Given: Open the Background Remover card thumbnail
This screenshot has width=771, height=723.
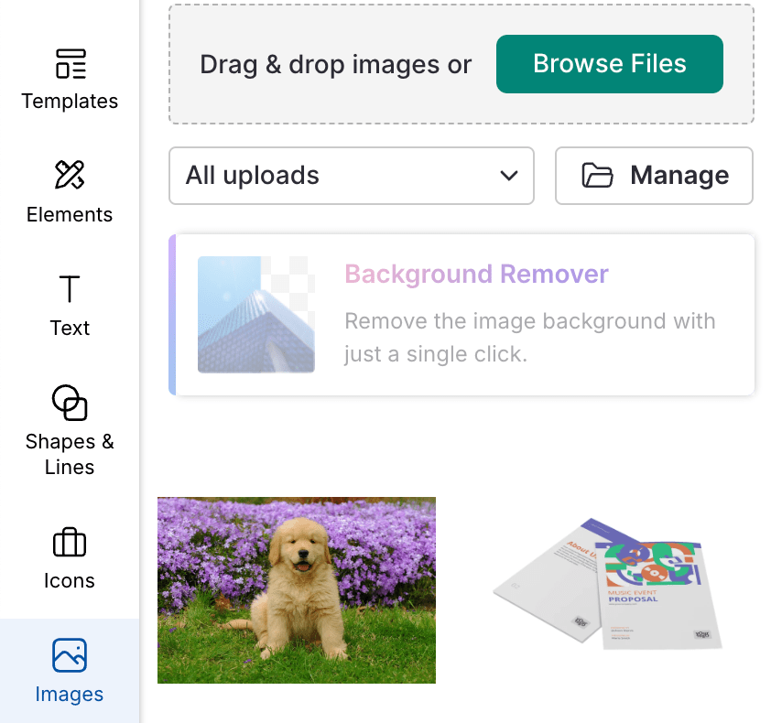Looking at the screenshot, I should click(x=256, y=315).
